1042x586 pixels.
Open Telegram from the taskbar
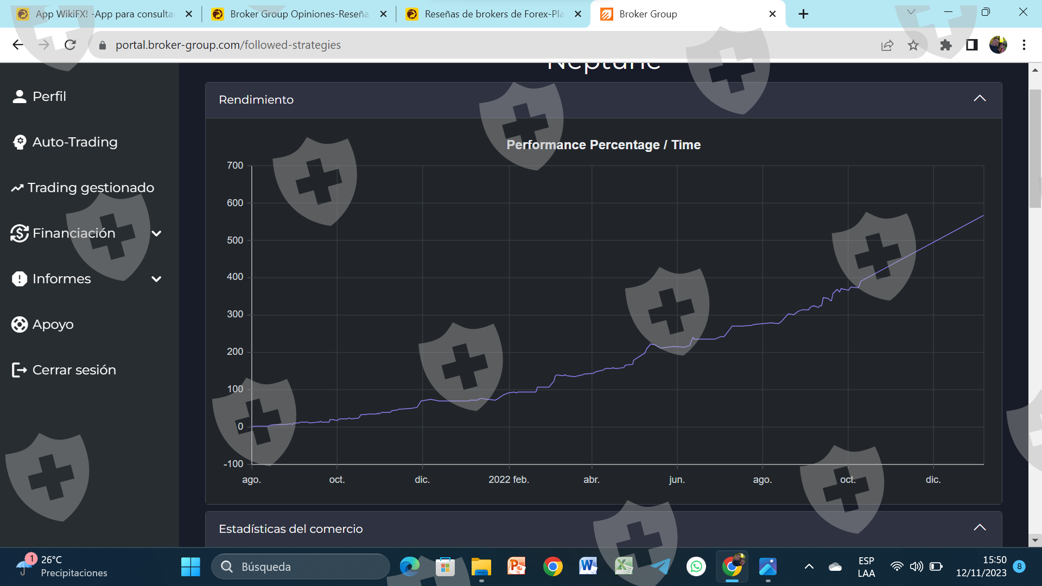click(x=660, y=566)
